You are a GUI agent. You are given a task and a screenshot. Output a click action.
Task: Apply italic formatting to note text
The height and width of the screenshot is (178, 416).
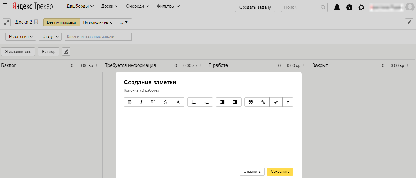141,102
